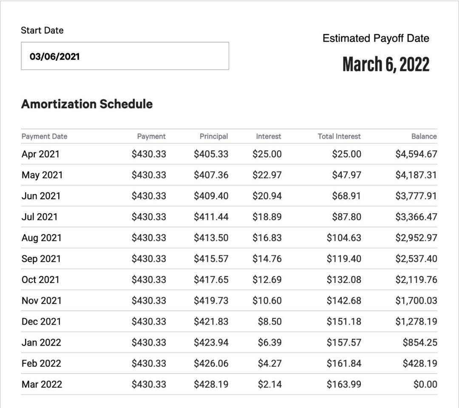Select the Mar 2022 final payment row
This screenshot has width=459, height=408.
tap(41, 384)
